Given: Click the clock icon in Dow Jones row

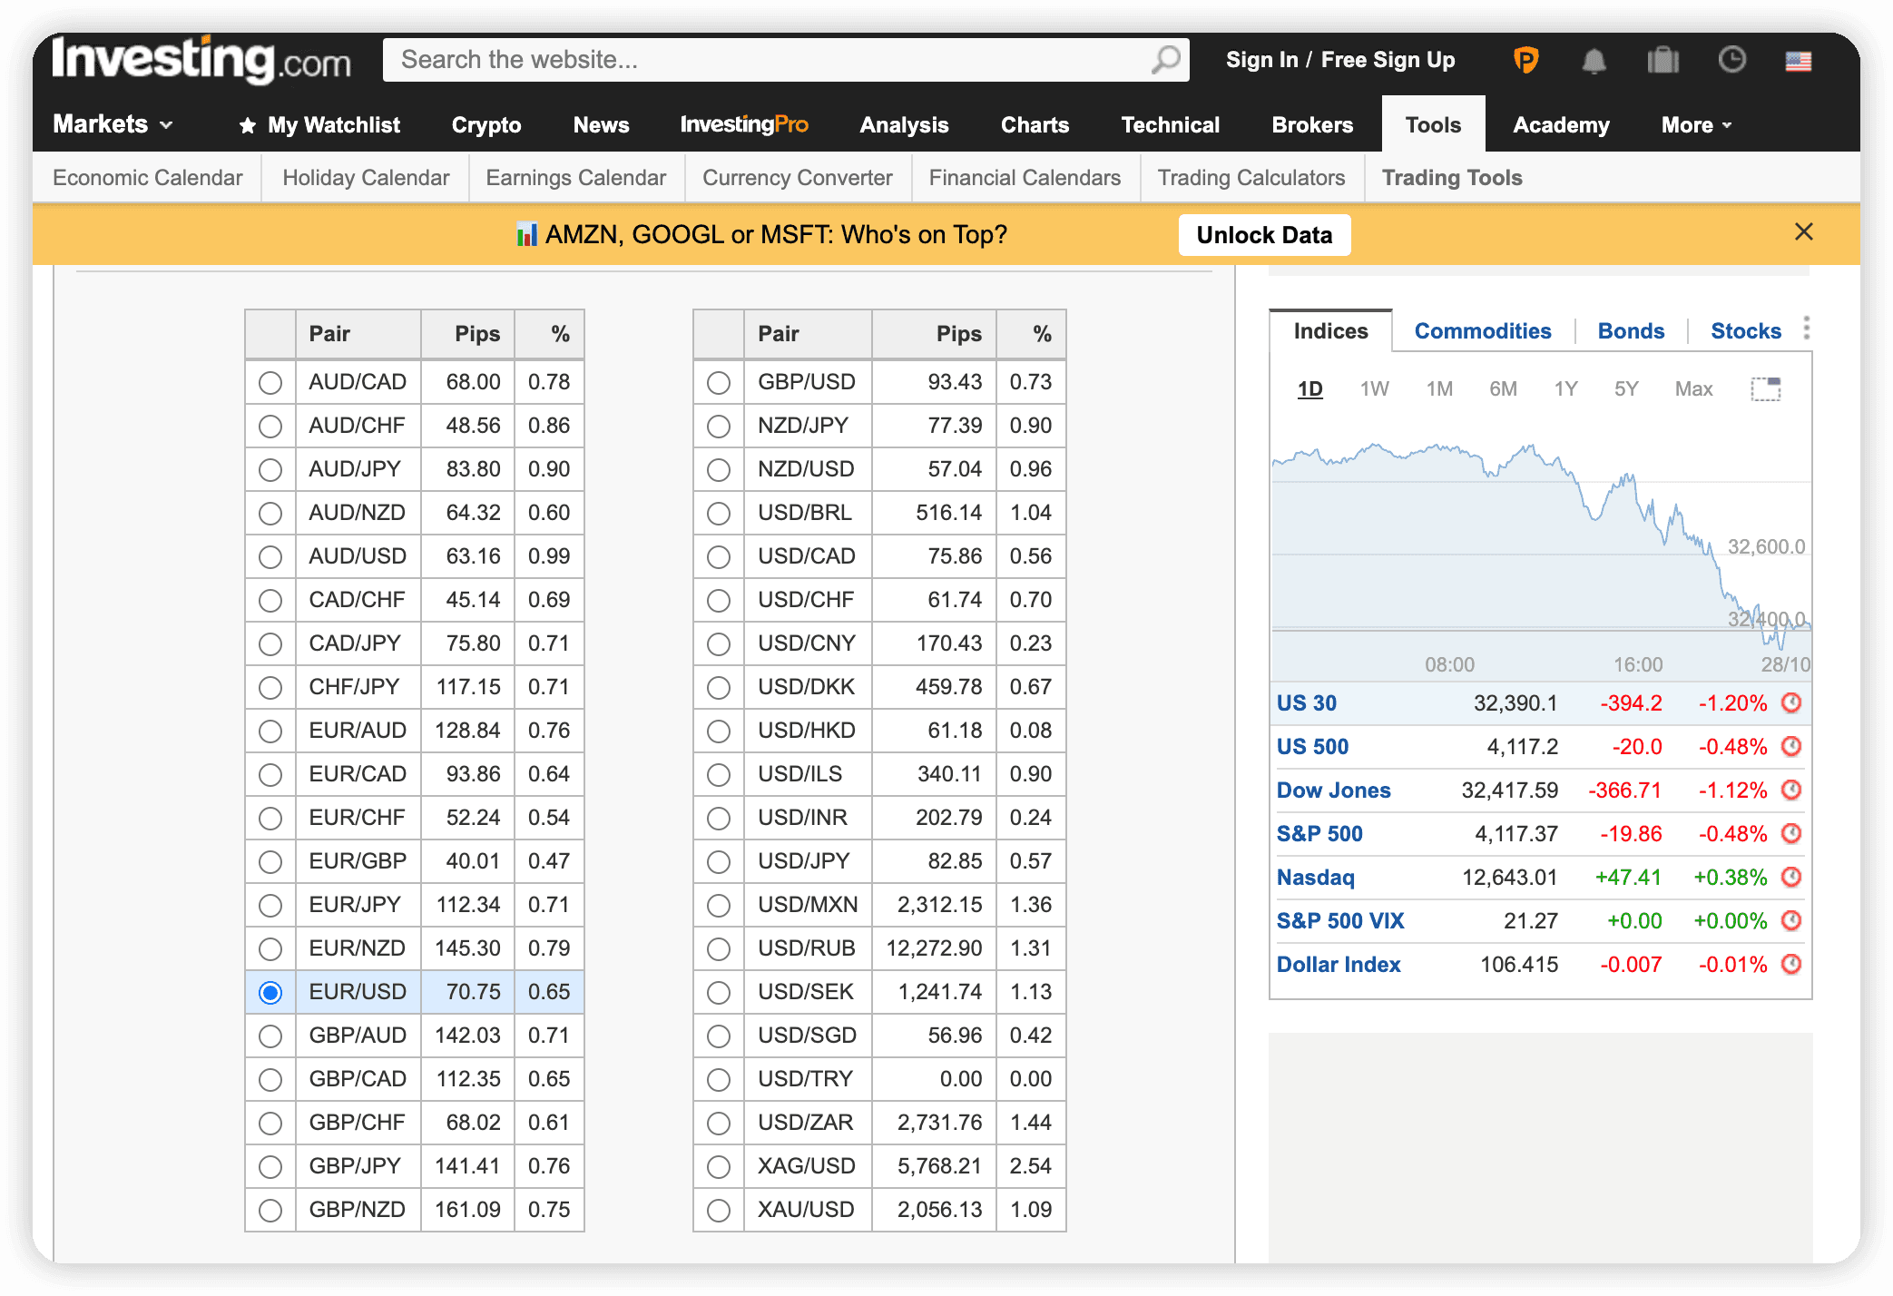Looking at the screenshot, I should tap(1790, 790).
